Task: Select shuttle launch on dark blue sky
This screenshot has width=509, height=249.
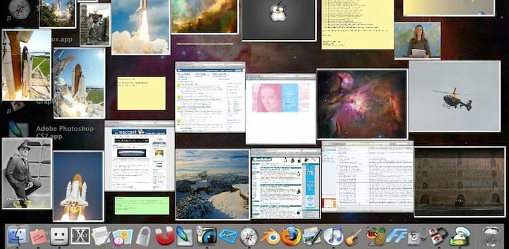Action: point(78,186)
